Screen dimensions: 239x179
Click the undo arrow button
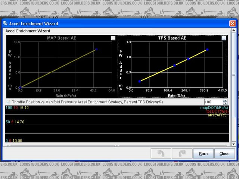pos(161,154)
